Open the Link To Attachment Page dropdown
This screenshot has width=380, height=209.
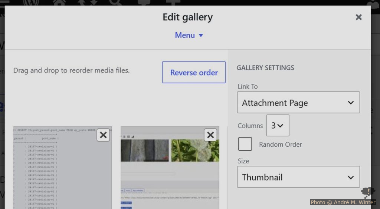pyautogui.click(x=298, y=102)
